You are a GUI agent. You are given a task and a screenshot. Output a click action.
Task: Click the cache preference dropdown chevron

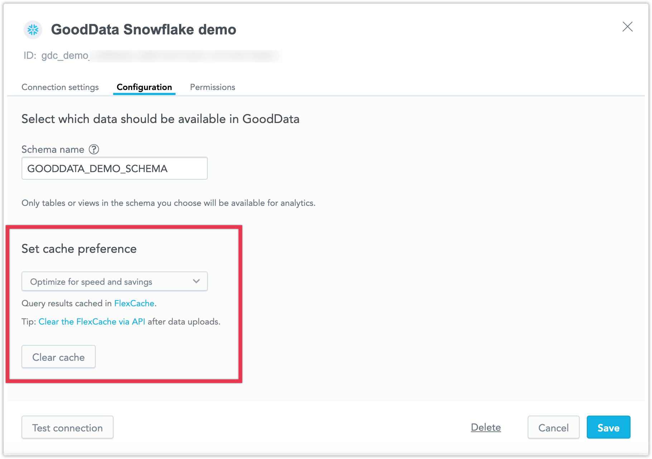click(x=196, y=281)
